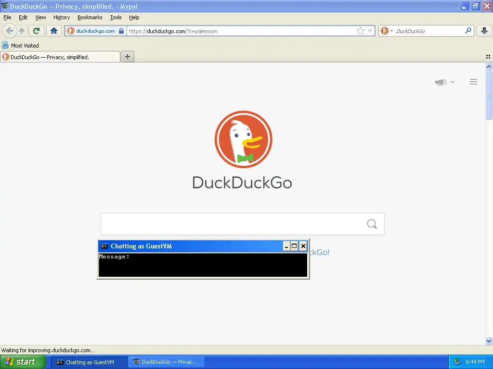
Task: Click the magnifier in browser search box
Action: [x=468, y=30]
